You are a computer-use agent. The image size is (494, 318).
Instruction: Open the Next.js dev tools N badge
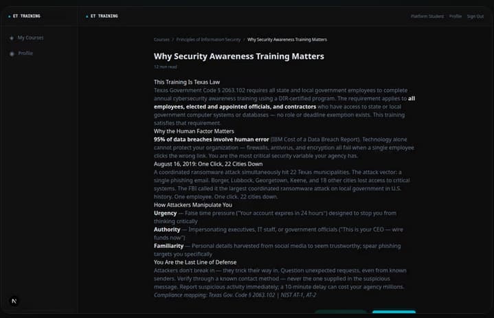click(14, 301)
